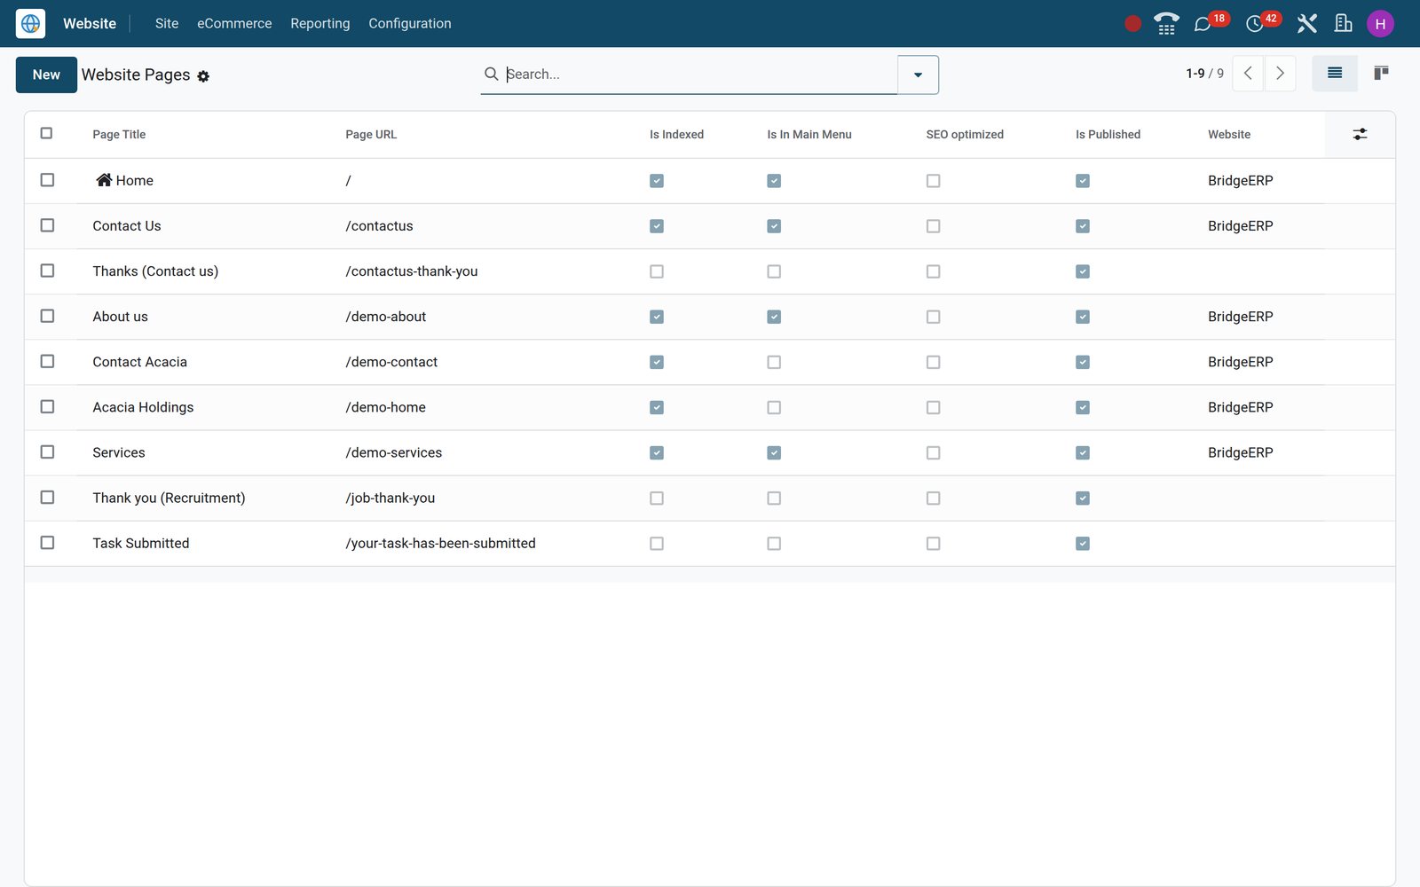Click the /your-task-has-been-submitted URL cell

440,543
